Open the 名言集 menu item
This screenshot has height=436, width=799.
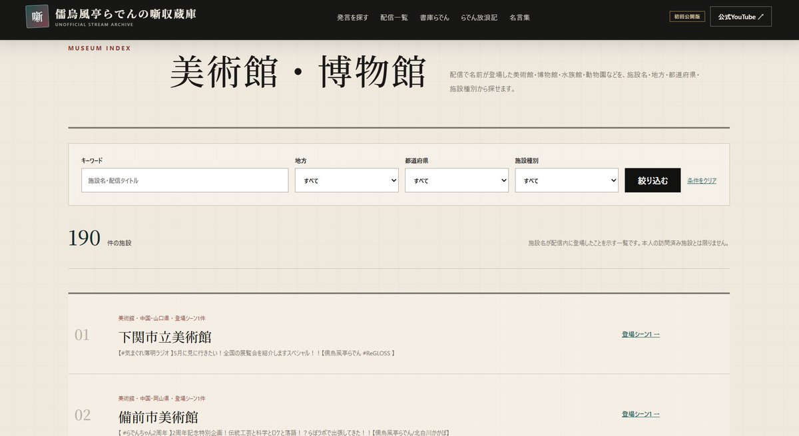tap(520, 17)
